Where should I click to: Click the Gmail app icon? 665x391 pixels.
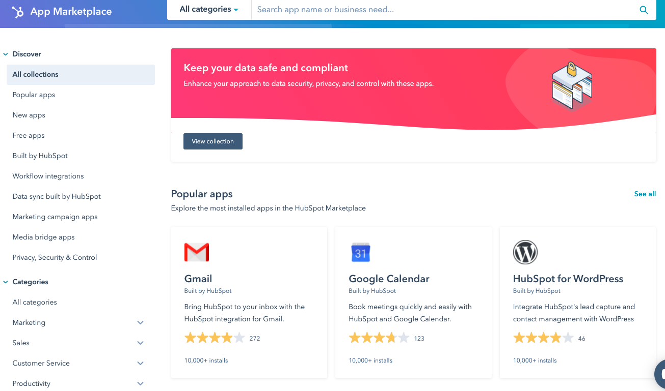[x=197, y=252]
